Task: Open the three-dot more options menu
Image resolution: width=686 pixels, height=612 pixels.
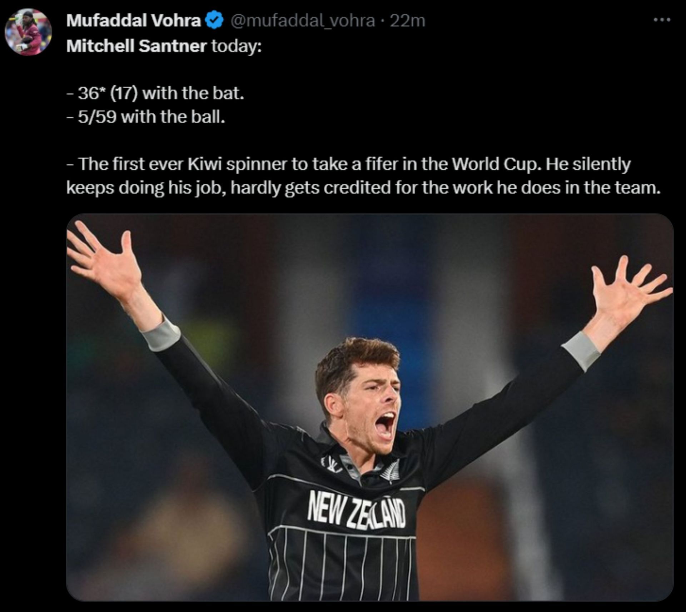Action: pyautogui.click(x=662, y=20)
